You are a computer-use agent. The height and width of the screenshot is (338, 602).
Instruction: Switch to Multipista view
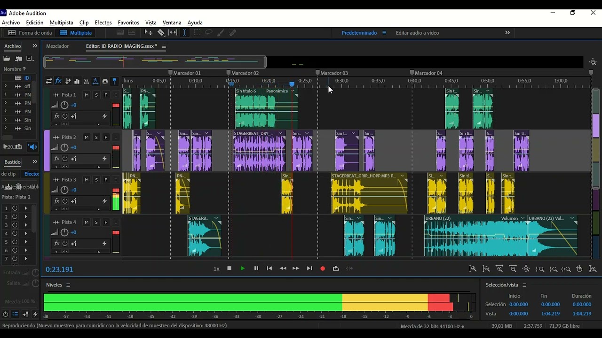click(x=76, y=33)
